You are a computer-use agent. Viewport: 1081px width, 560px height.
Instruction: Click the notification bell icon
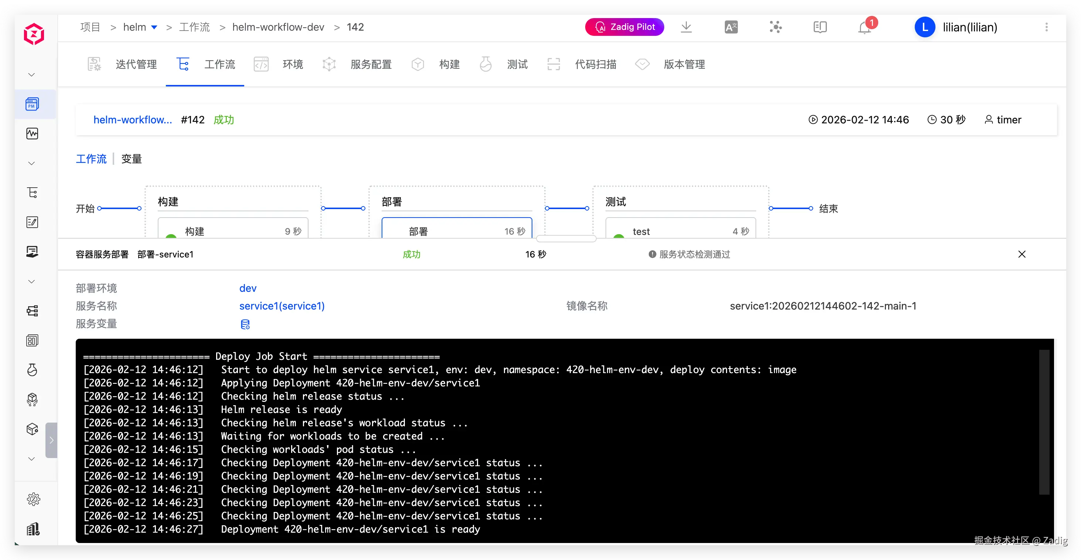pos(865,28)
